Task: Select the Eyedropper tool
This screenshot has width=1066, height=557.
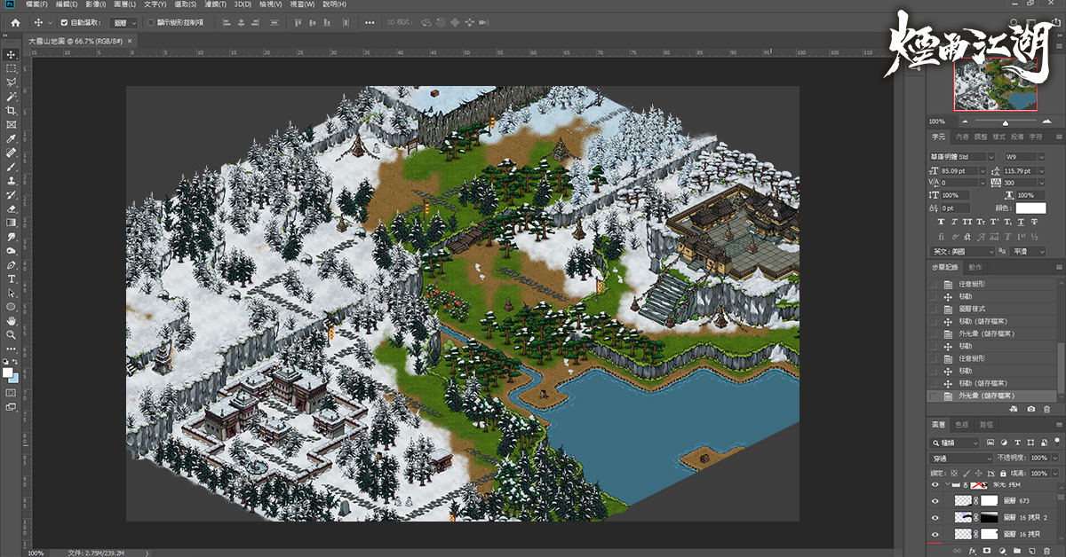Action: tap(12, 138)
